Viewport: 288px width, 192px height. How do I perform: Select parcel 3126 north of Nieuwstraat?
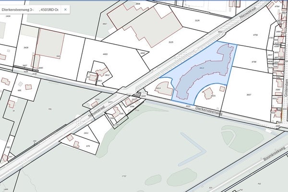(x=197, y=20)
